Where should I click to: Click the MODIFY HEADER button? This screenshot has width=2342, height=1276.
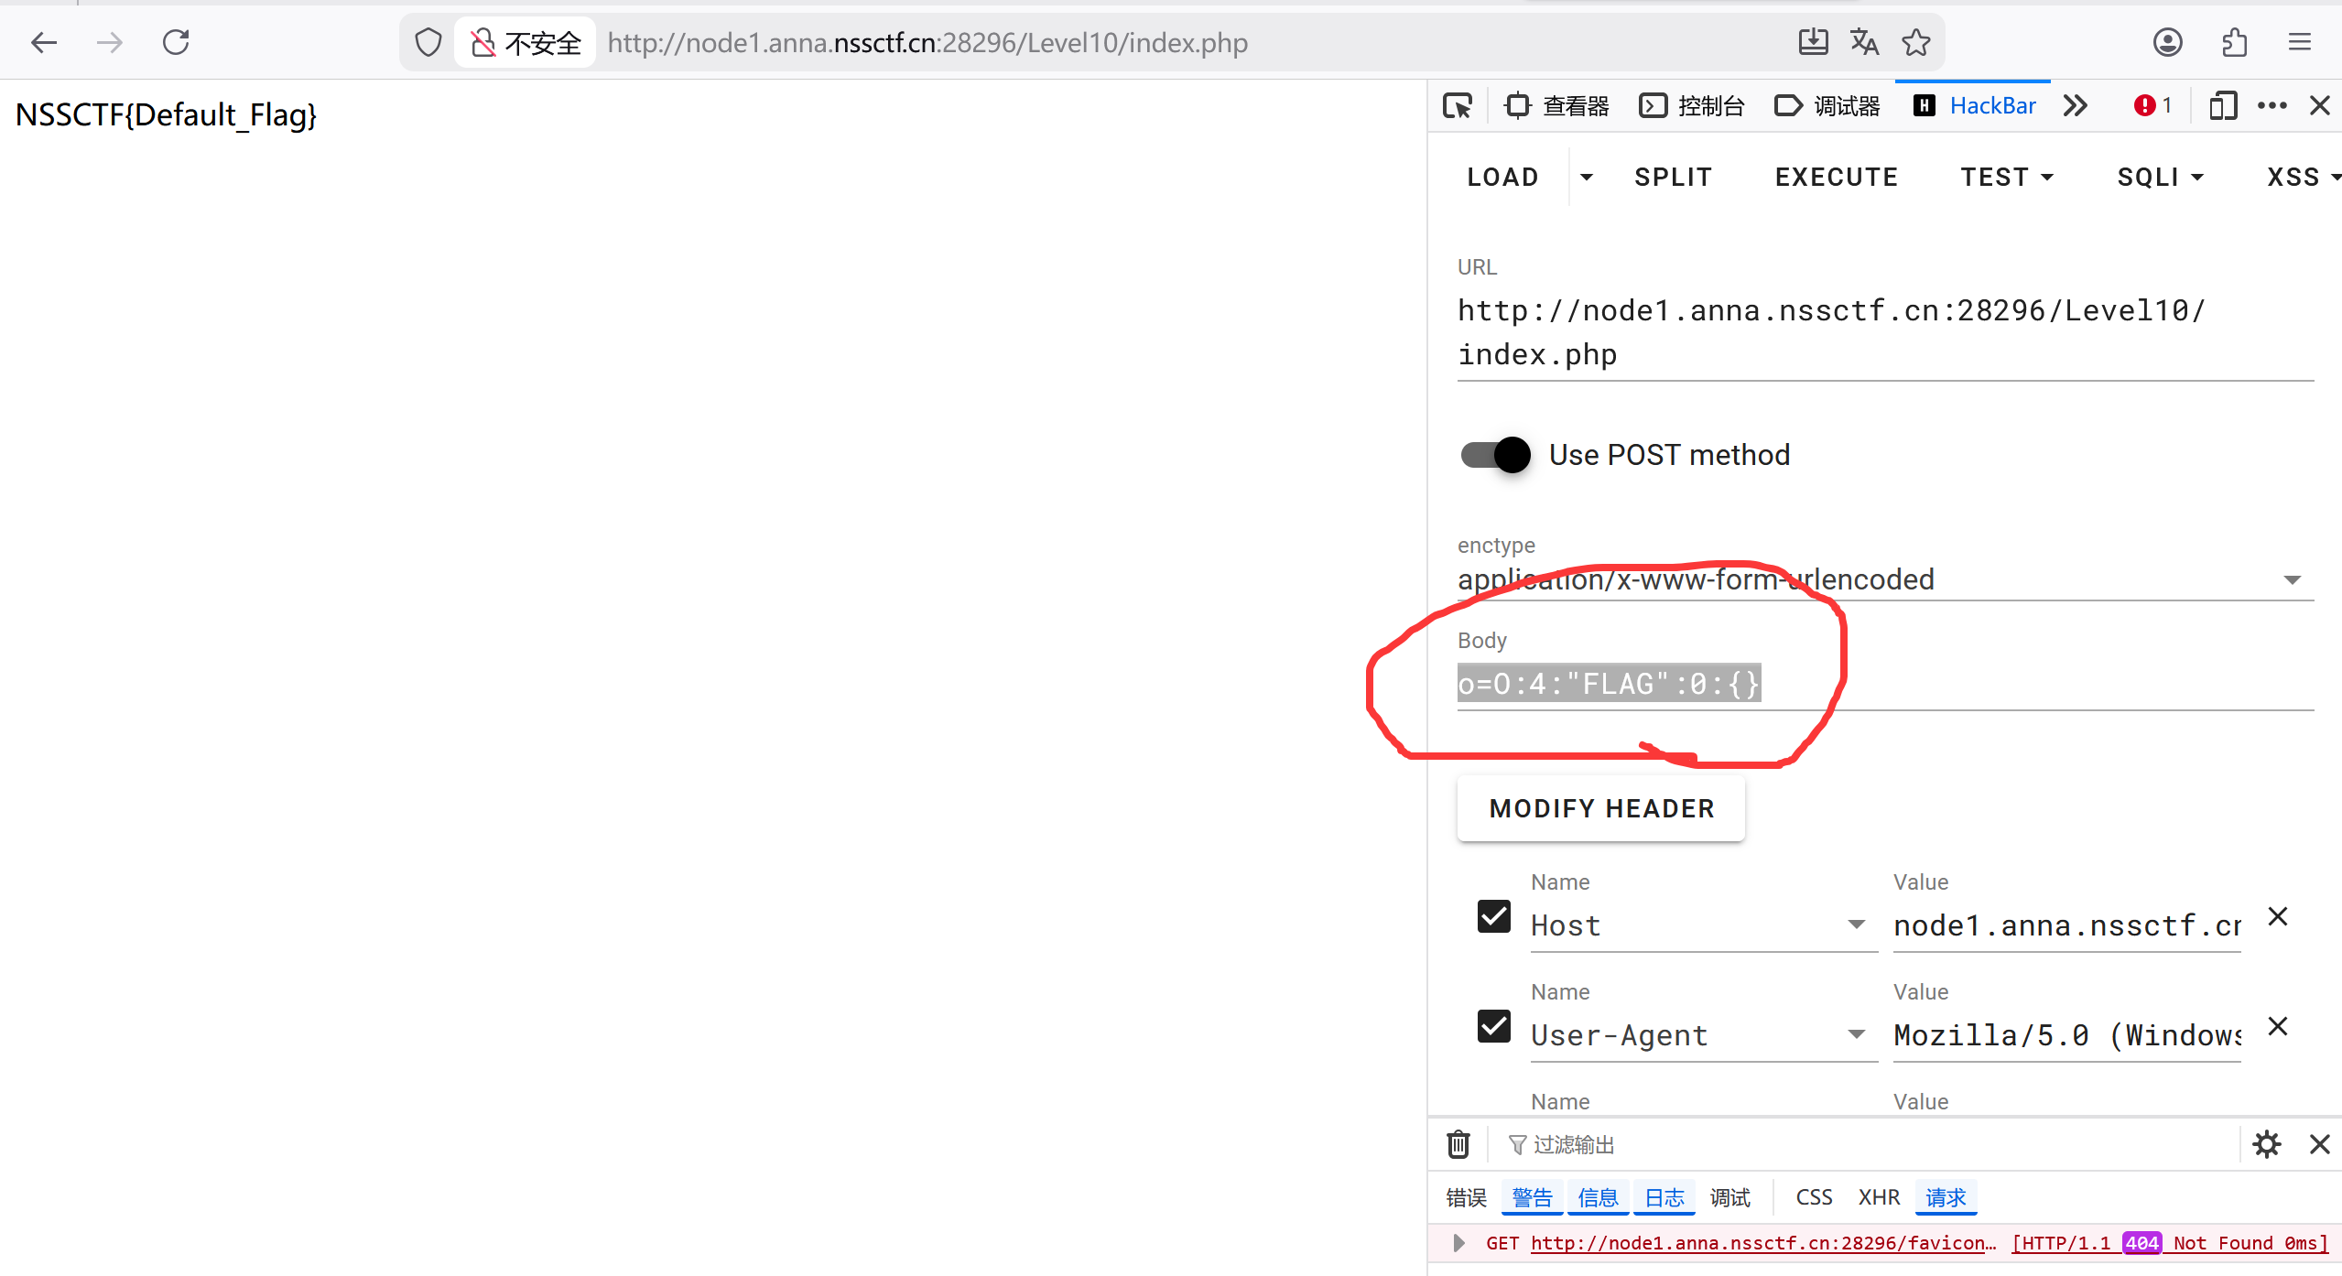[x=1601, y=808]
